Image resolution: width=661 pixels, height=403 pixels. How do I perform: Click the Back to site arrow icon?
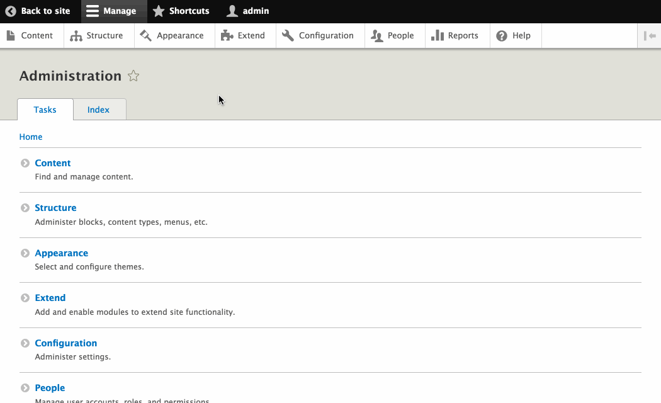(11, 11)
